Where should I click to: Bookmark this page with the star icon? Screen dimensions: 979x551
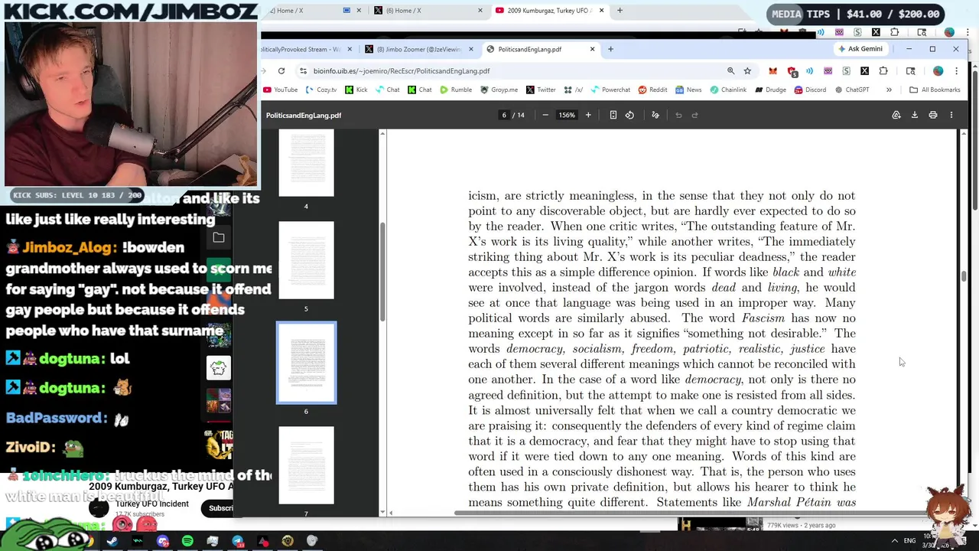[x=747, y=70]
